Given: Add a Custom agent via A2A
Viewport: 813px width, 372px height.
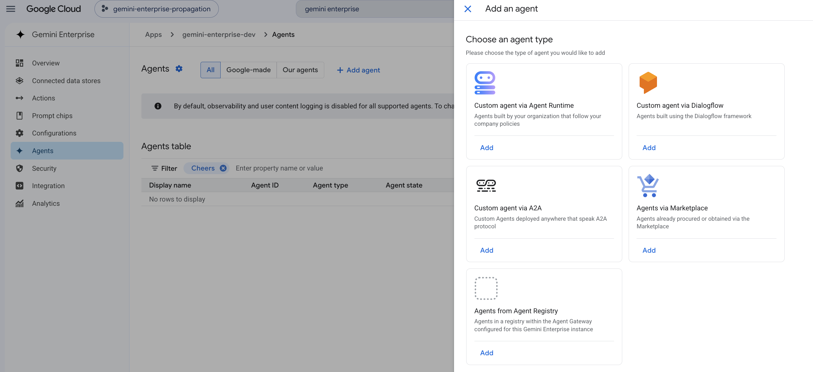Looking at the screenshot, I should click(487, 250).
